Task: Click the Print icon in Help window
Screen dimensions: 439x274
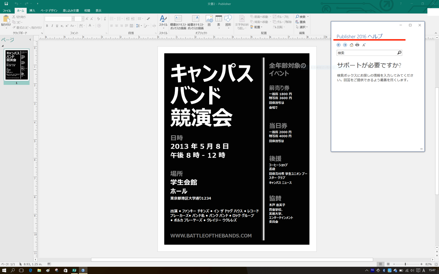Action: coord(357,45)
